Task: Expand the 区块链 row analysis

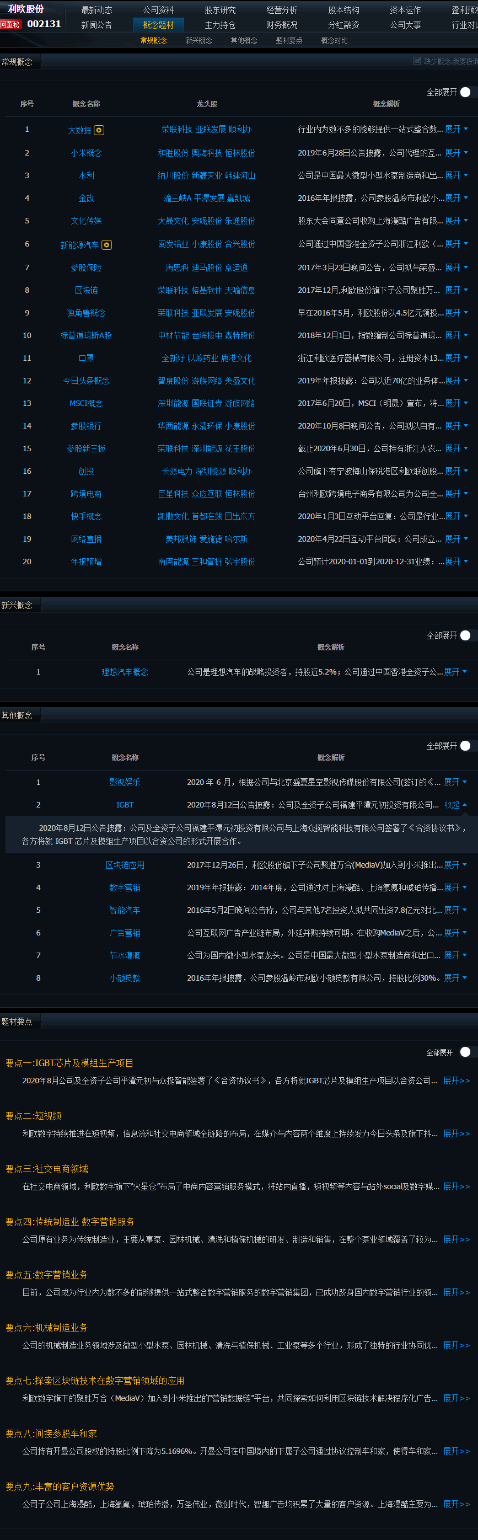Action: pyautogui.click(x=456, y=290)
